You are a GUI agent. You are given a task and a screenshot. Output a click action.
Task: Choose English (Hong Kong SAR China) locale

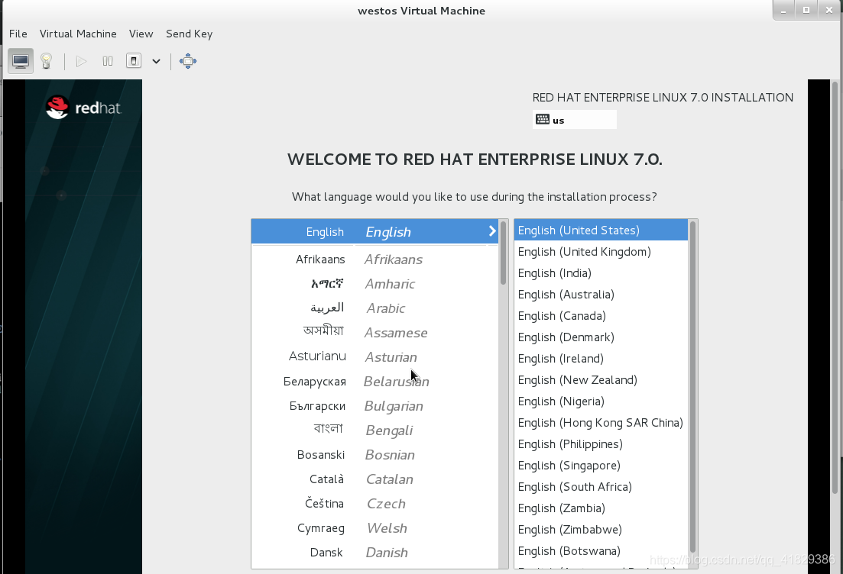pos(601,423)
